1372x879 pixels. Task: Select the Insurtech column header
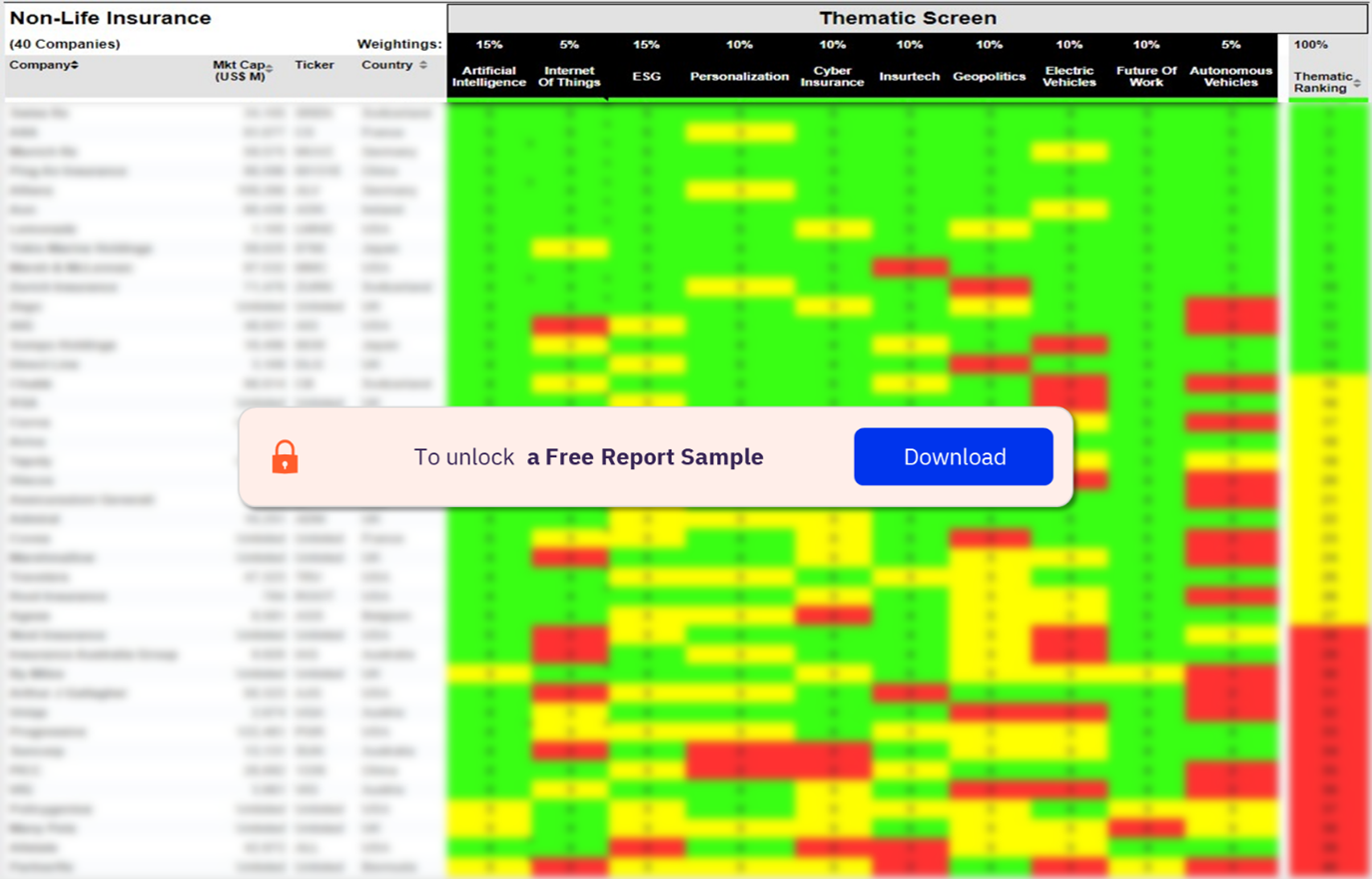pyautogui.click(x=910, y=77)
